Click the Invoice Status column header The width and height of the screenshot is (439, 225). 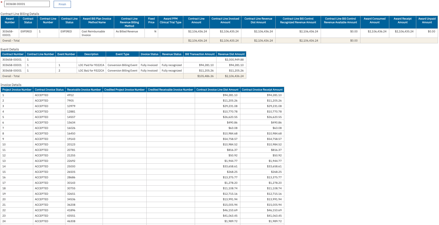point(149,54)
